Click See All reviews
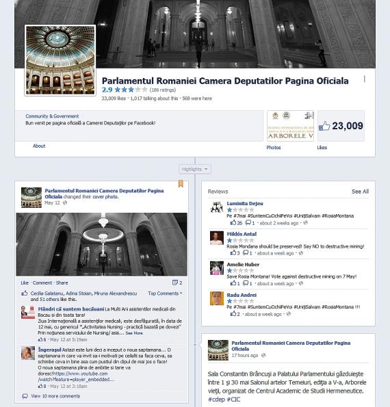The width and height of the screenshot is (390, 407). pyautogui.click(x=360, y=192)
